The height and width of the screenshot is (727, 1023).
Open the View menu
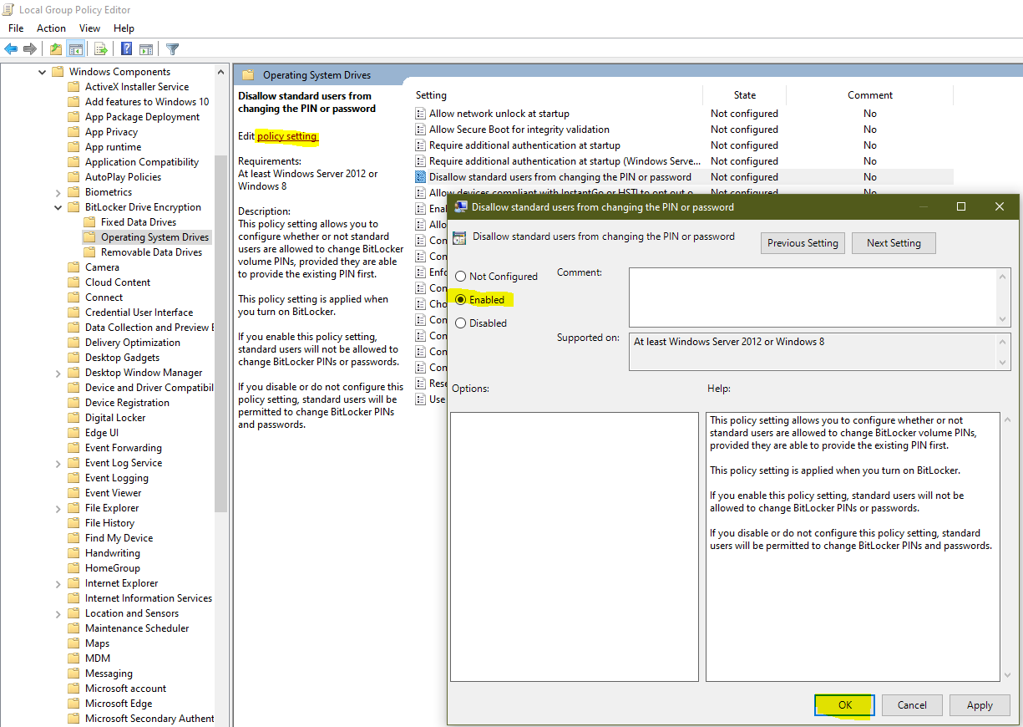pos(89,28)
